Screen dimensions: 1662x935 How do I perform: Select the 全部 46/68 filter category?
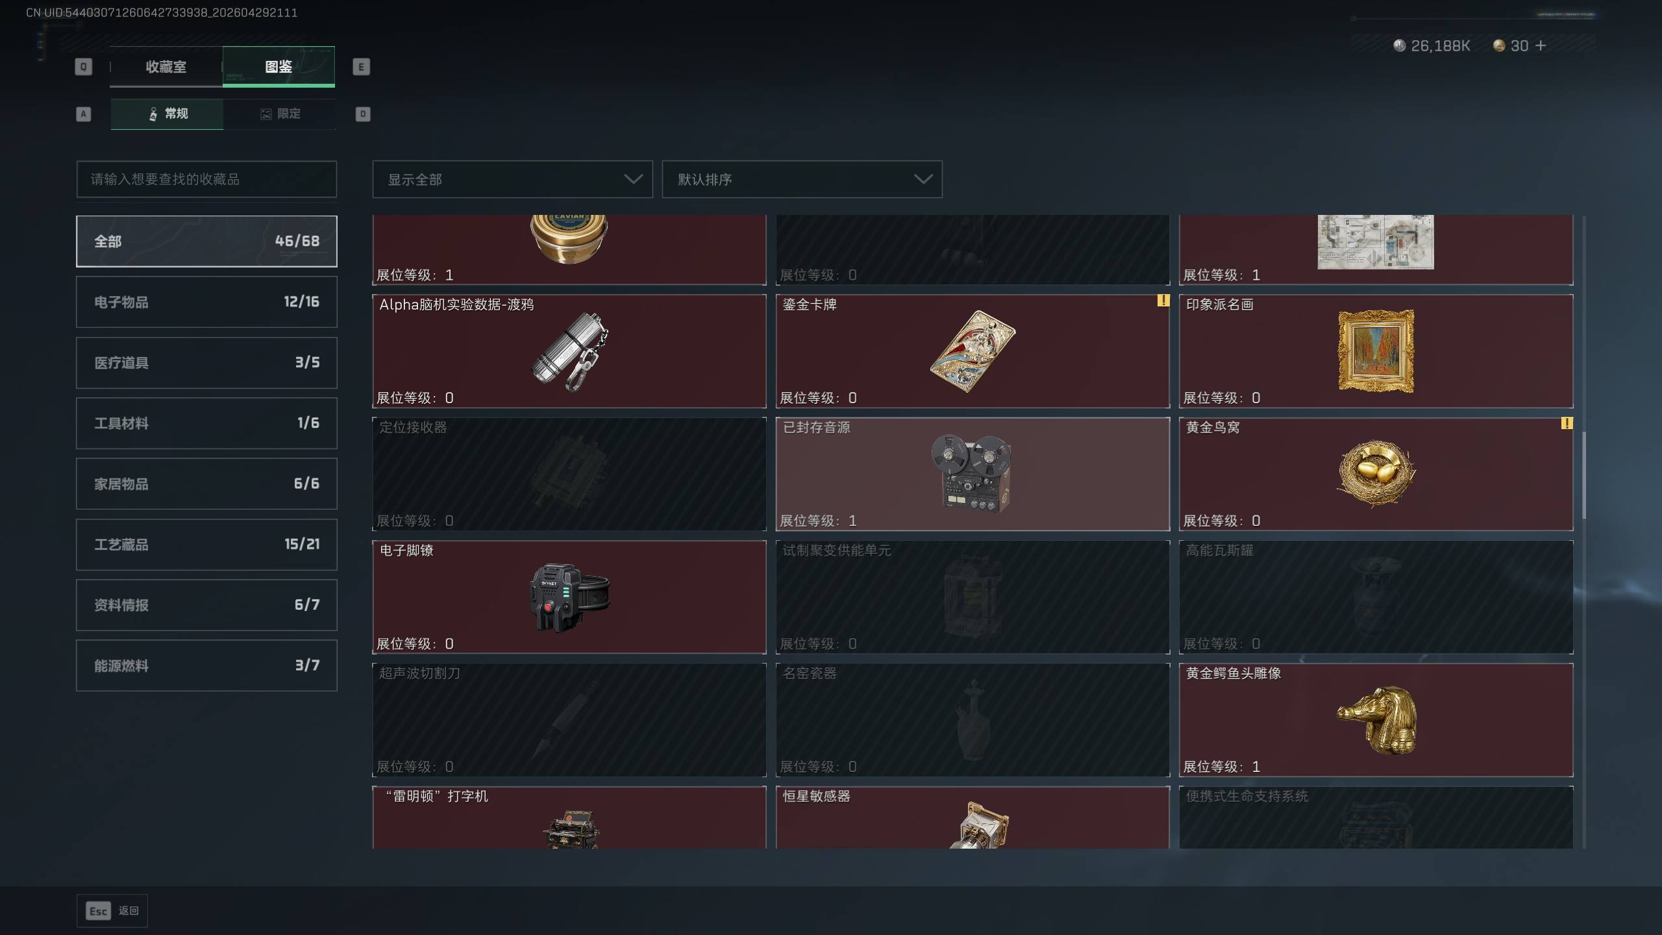(x=206, y=242)
